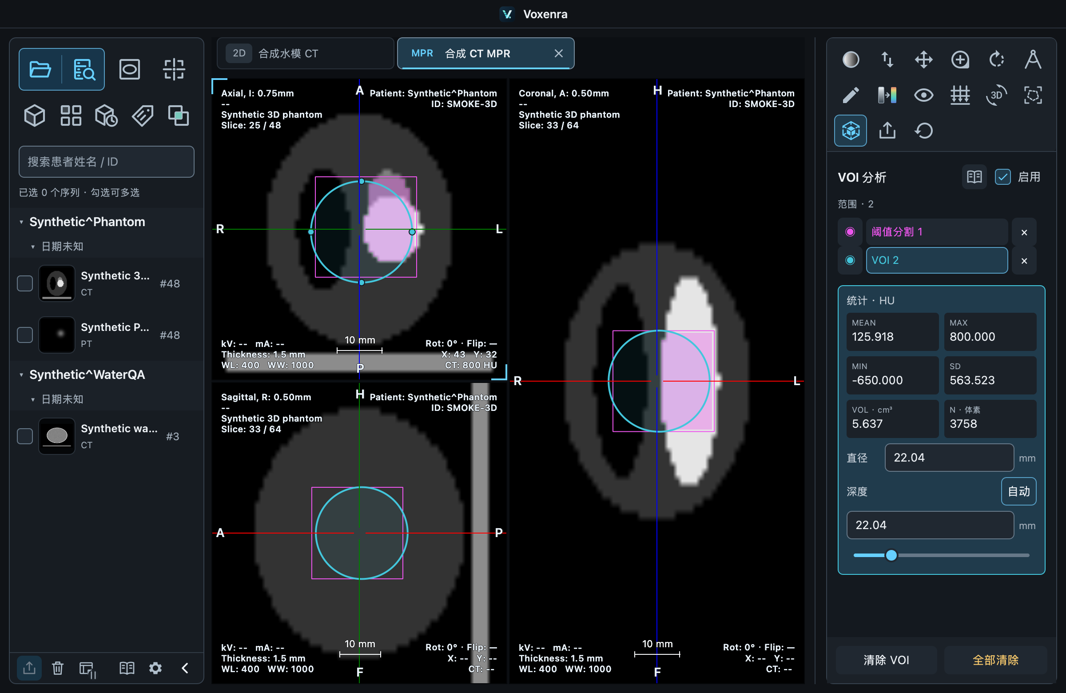Switch to the 2D 合成水模 CT tab
Screen dimensions: 1066x693
click(305, 53)
